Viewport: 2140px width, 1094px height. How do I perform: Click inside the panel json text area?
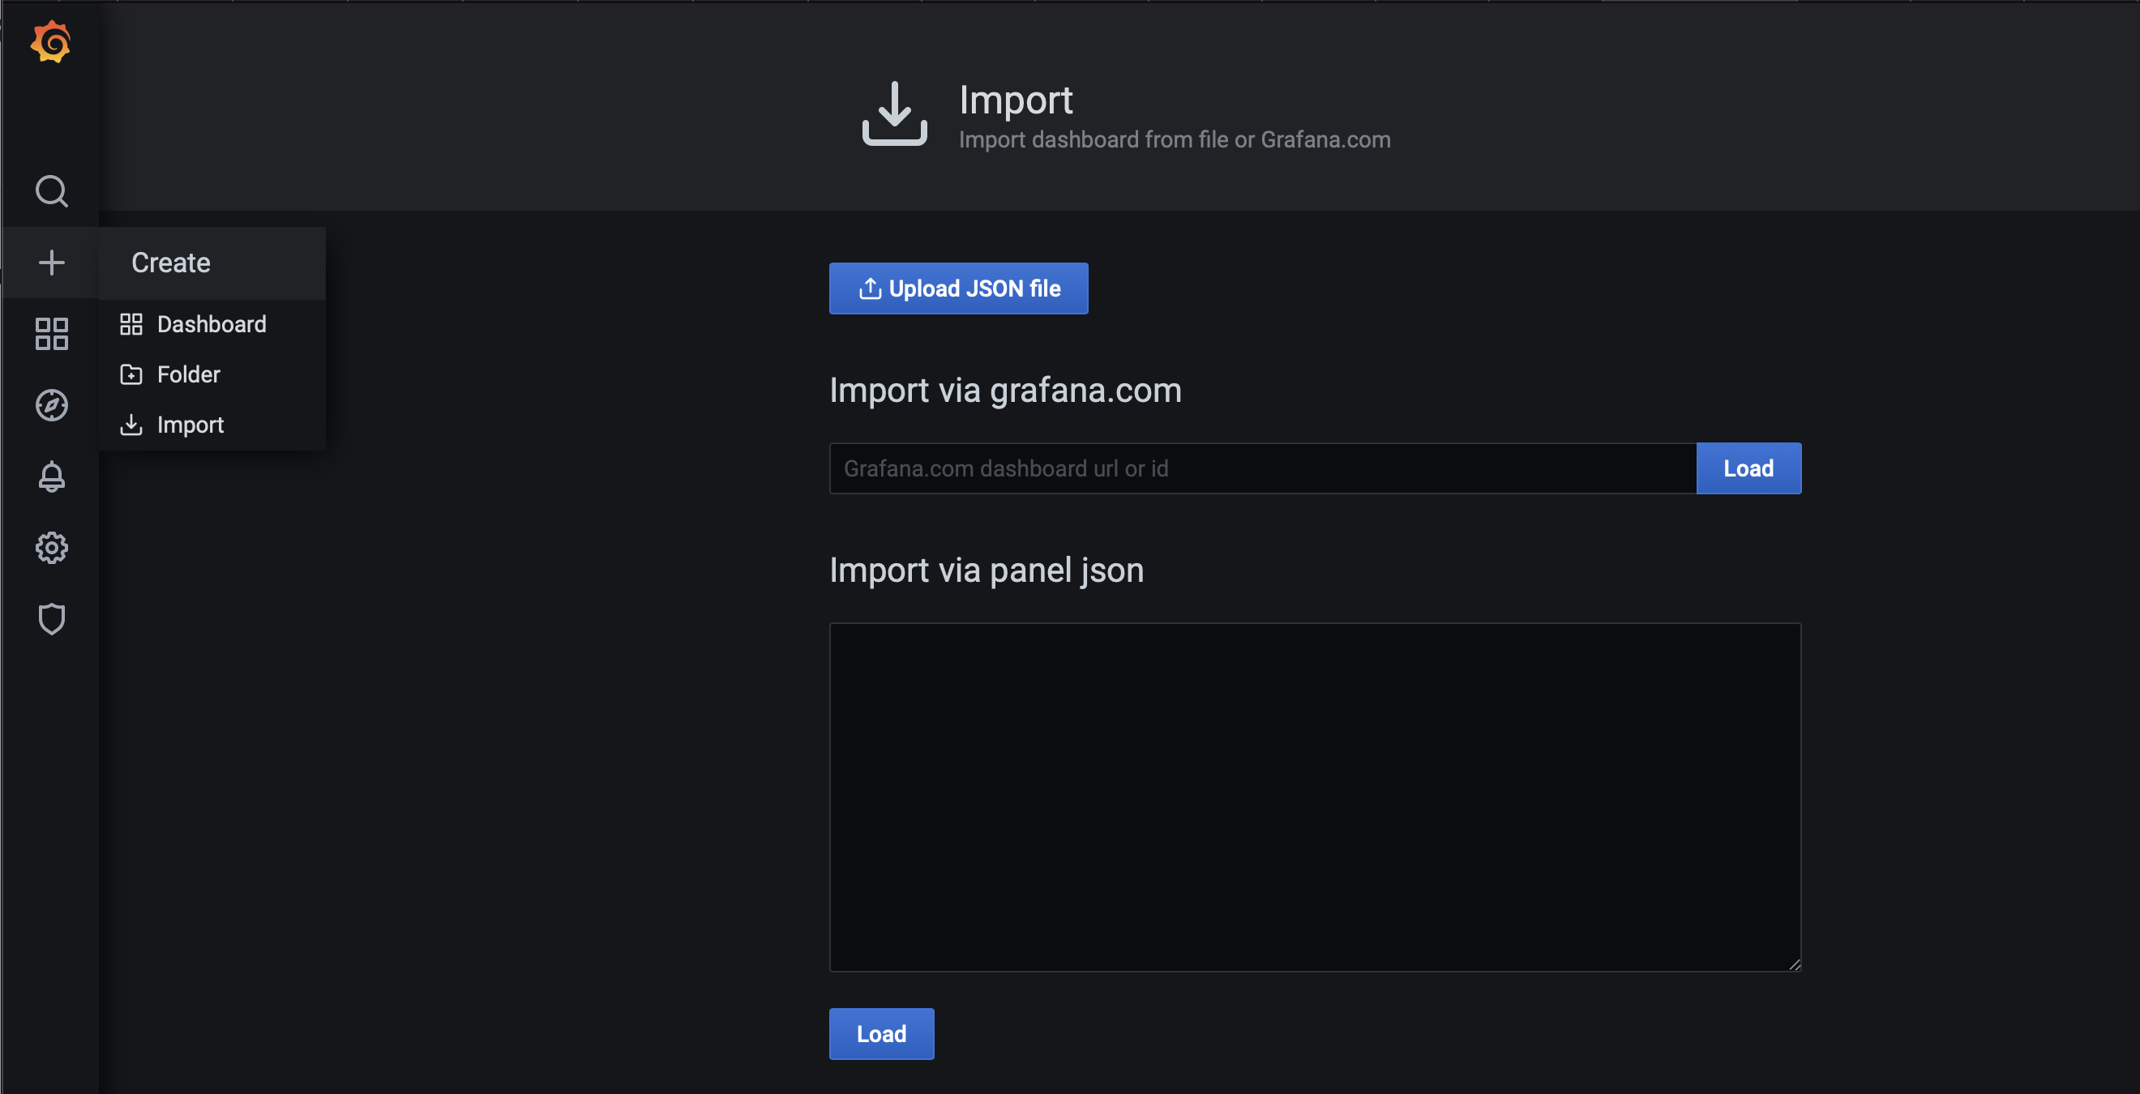click(1315, 797)
